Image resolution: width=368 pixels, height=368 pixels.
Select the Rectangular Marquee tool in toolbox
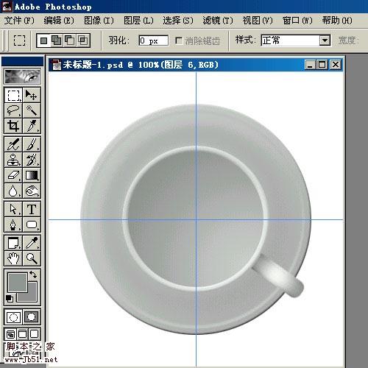pyautogui.click(x=13, y=95)
